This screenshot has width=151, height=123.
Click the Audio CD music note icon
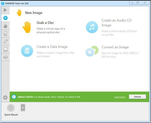(x=92, y=27)
